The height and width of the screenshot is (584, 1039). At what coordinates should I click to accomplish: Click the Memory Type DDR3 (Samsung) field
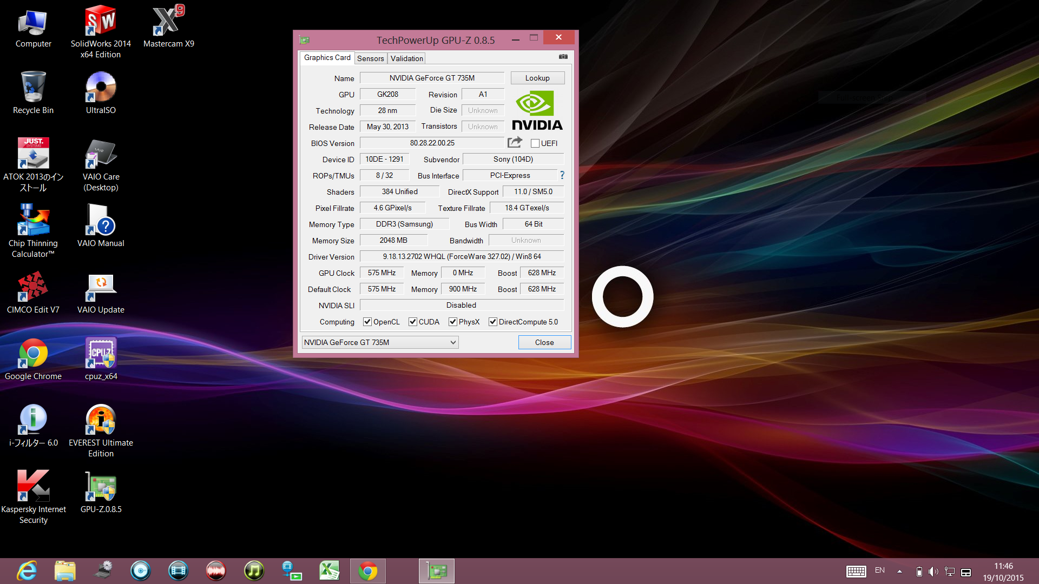click(404, 224)
